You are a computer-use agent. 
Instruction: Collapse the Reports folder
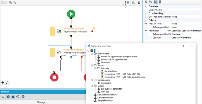coord(92,65)
